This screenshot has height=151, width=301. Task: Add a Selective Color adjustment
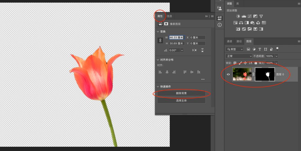click(x=255, y=29)
